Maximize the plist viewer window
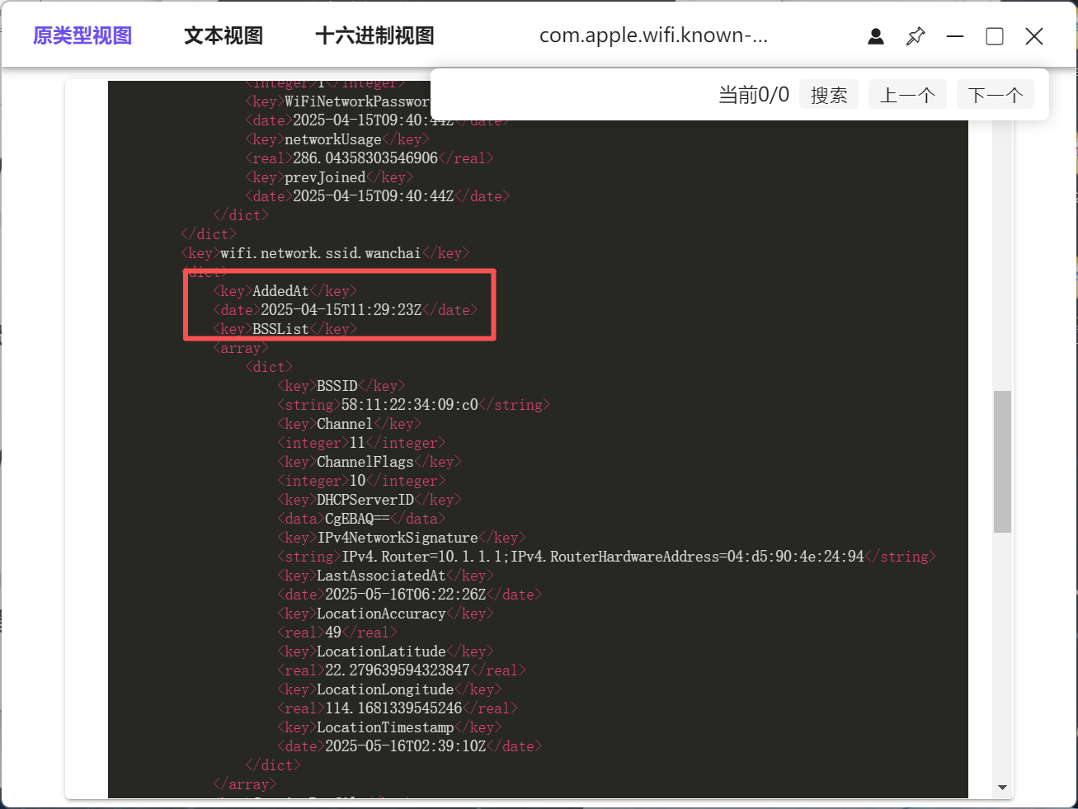 tap(995, 36)
